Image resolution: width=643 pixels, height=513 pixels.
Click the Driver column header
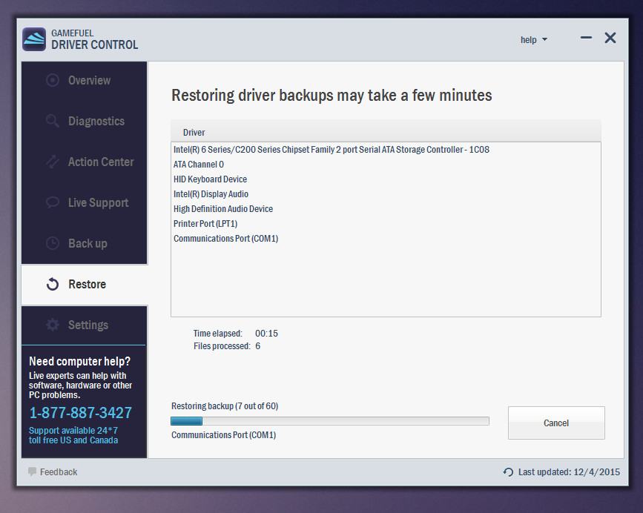(x=194, y=132)
